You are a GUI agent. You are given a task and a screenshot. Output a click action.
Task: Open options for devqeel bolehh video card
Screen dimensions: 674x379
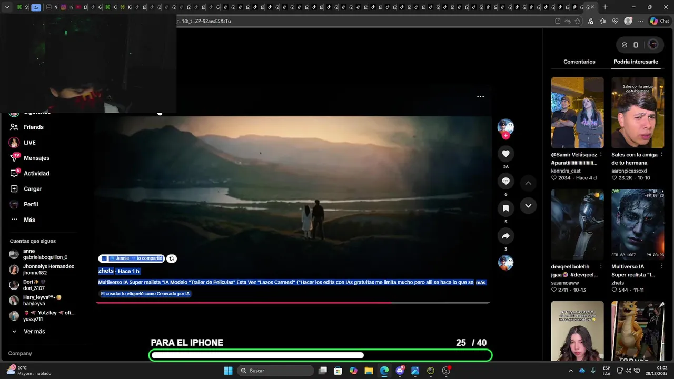tap(601, 266)
